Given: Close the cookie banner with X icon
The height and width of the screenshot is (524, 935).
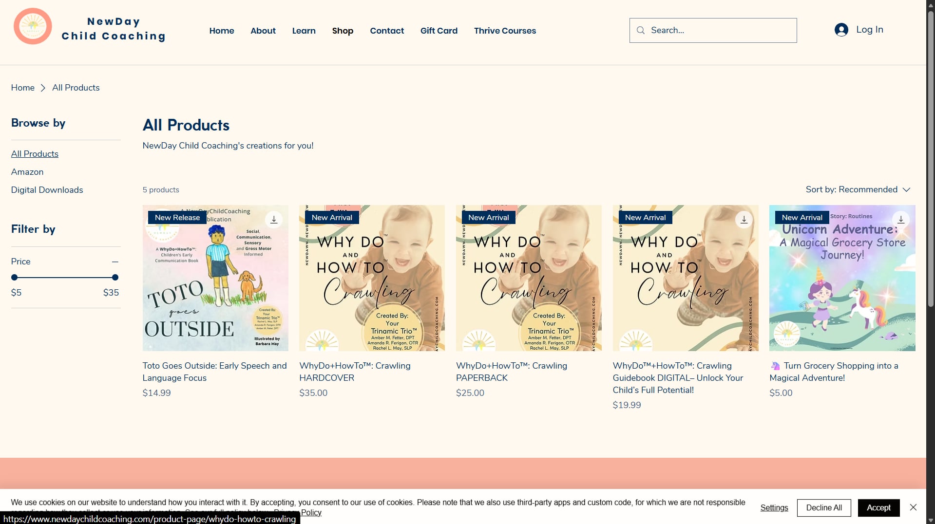Looking at the screenshot, I should point(913,507).
